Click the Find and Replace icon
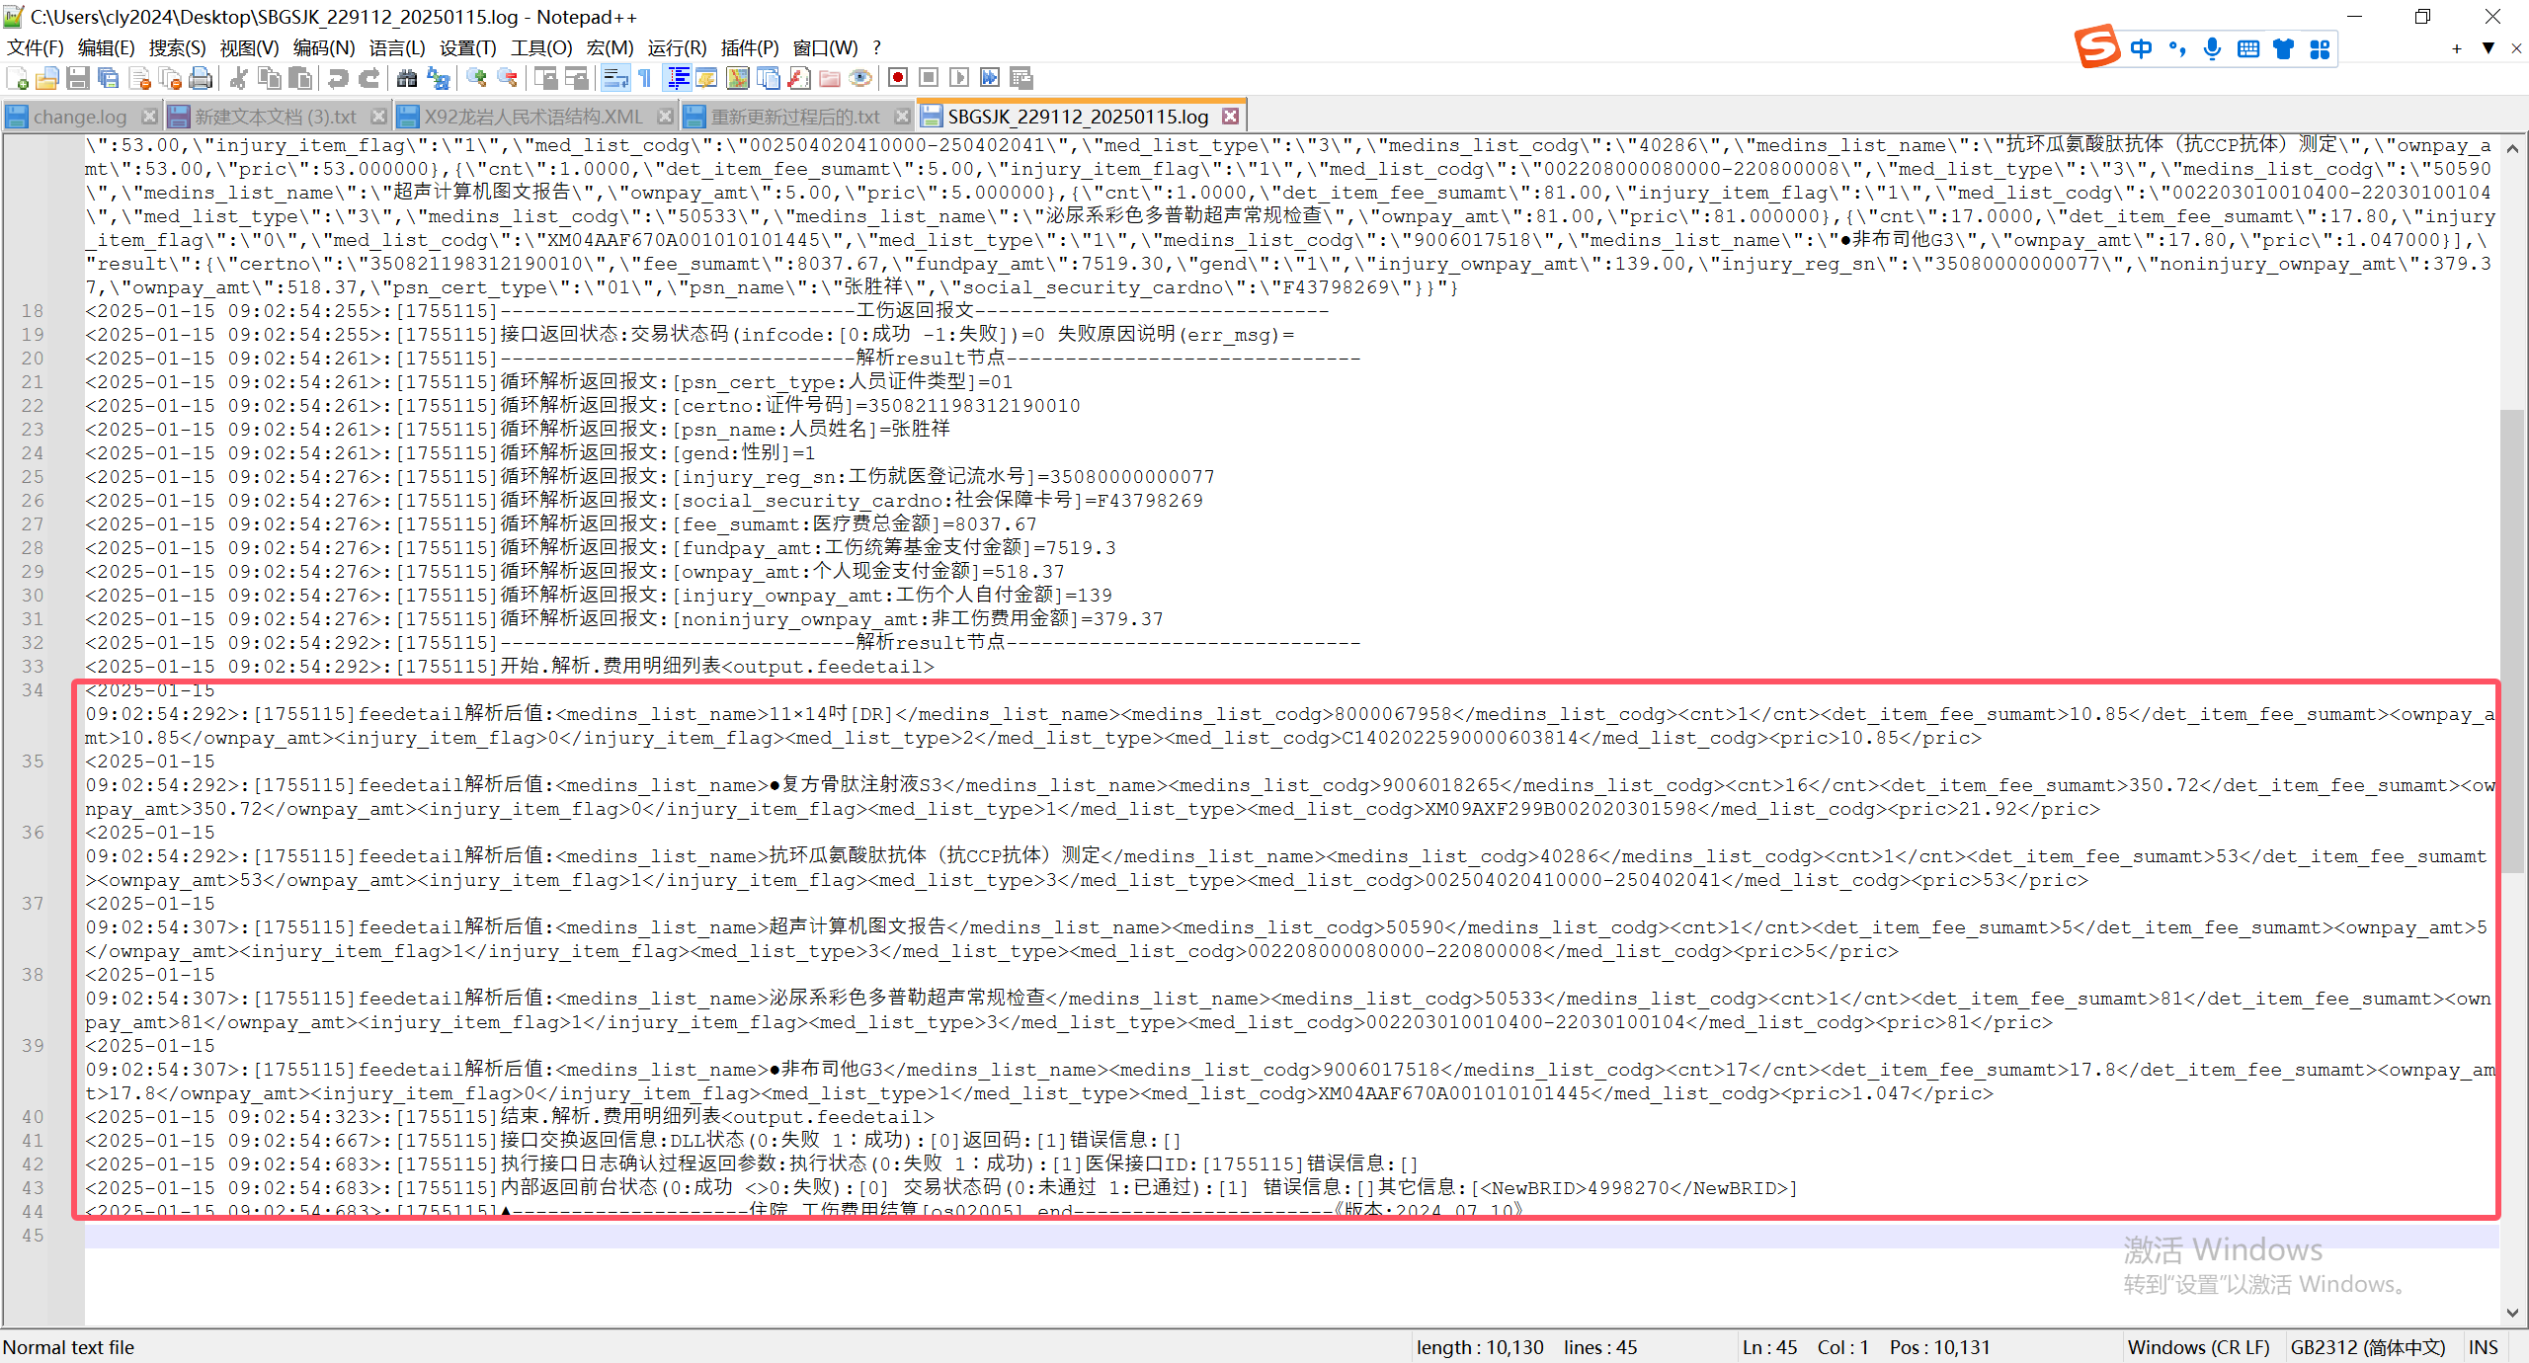2529x1363 pixels. [438, 78]
